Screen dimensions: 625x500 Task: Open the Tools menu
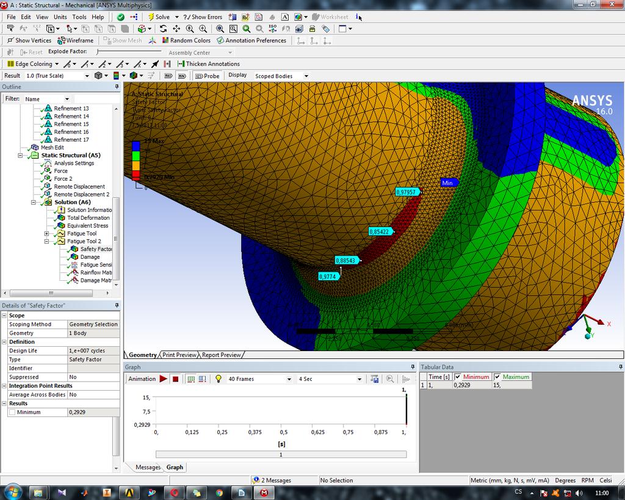79,16
